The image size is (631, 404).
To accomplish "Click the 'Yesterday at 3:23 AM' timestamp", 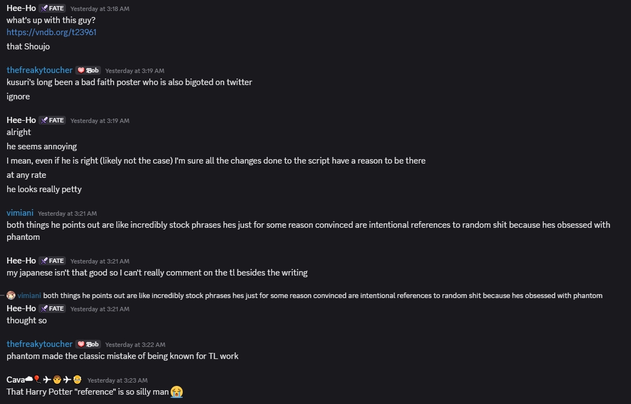I will click(x=117, y=380).
